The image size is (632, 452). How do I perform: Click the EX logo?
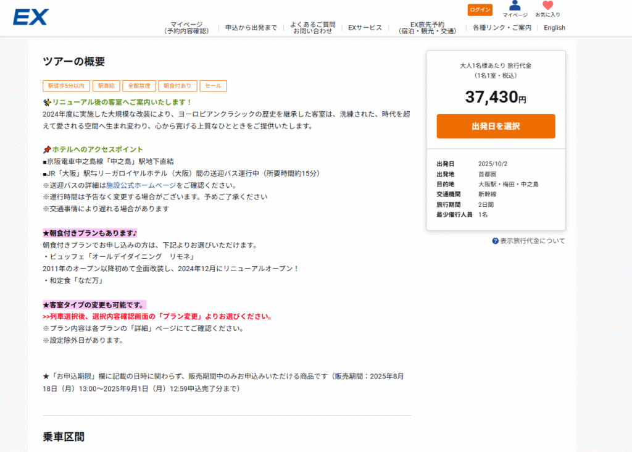[x=30, y=17]
